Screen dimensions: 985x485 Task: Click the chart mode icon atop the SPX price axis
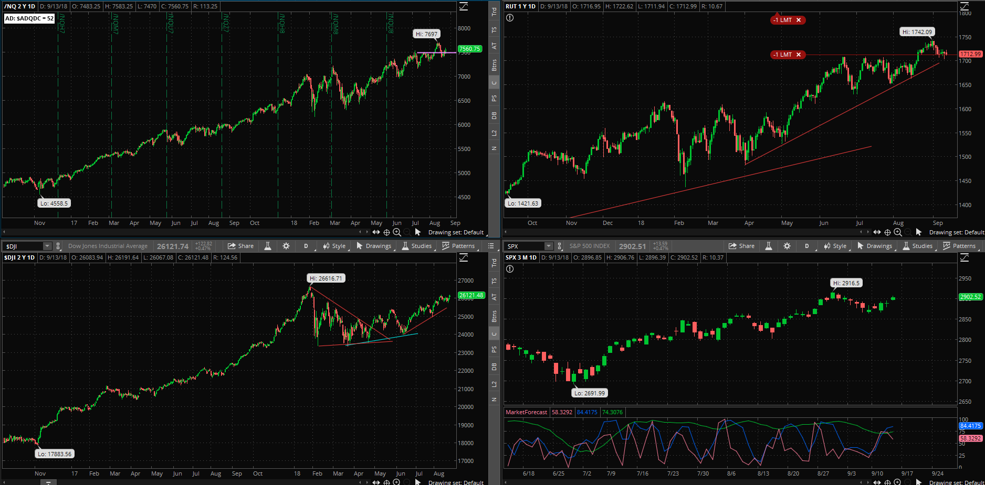pos(965,257)
